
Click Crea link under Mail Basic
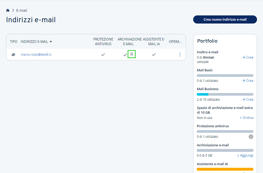point(248,80)
